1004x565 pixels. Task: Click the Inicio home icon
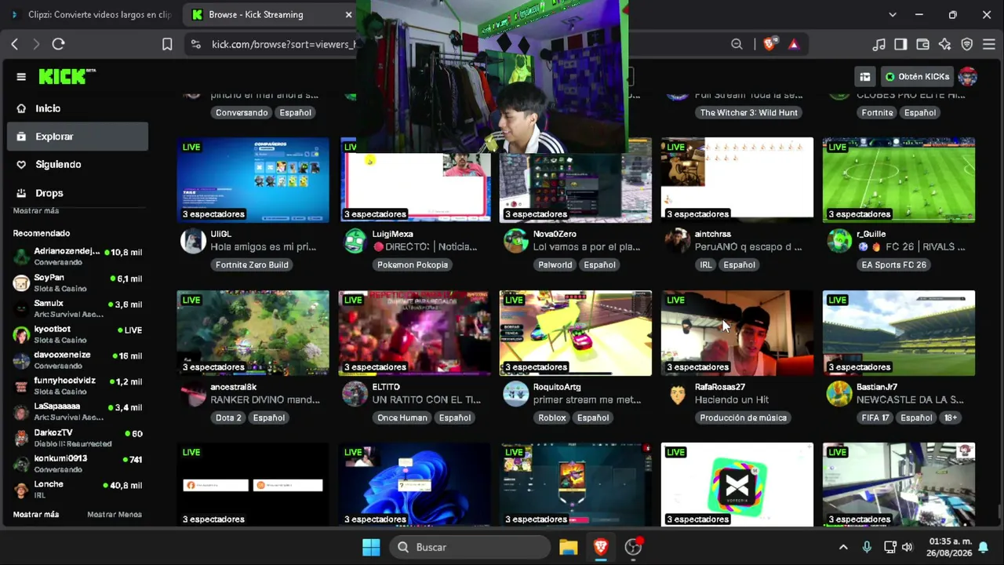[21, 108]
